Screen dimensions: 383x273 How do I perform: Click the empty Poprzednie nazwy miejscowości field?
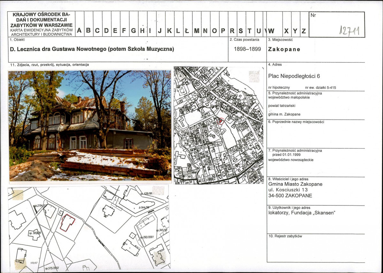coord(315,136)
